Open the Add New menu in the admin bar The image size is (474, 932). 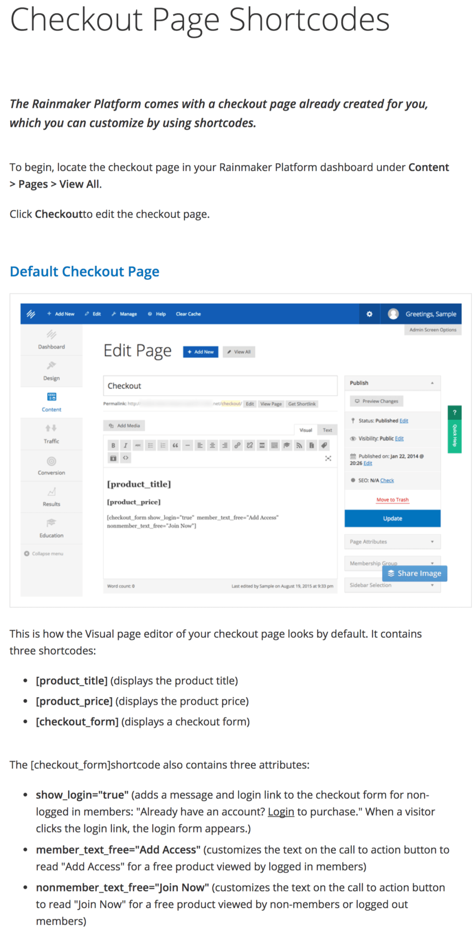61,314
